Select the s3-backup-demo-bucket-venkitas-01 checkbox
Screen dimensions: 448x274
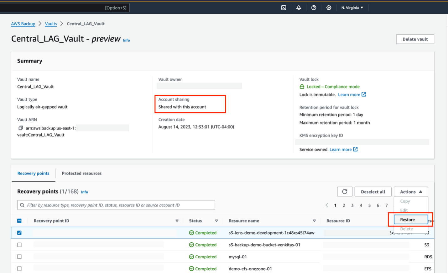(x=19, y=245)
